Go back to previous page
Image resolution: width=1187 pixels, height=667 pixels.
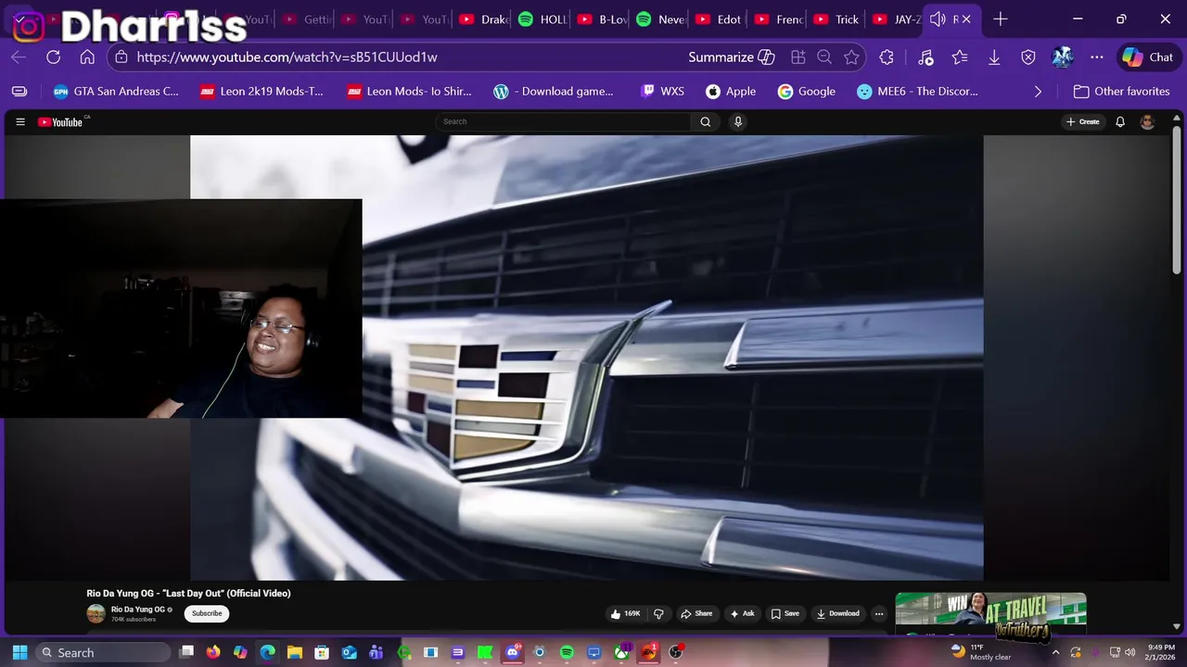point(19,57)
